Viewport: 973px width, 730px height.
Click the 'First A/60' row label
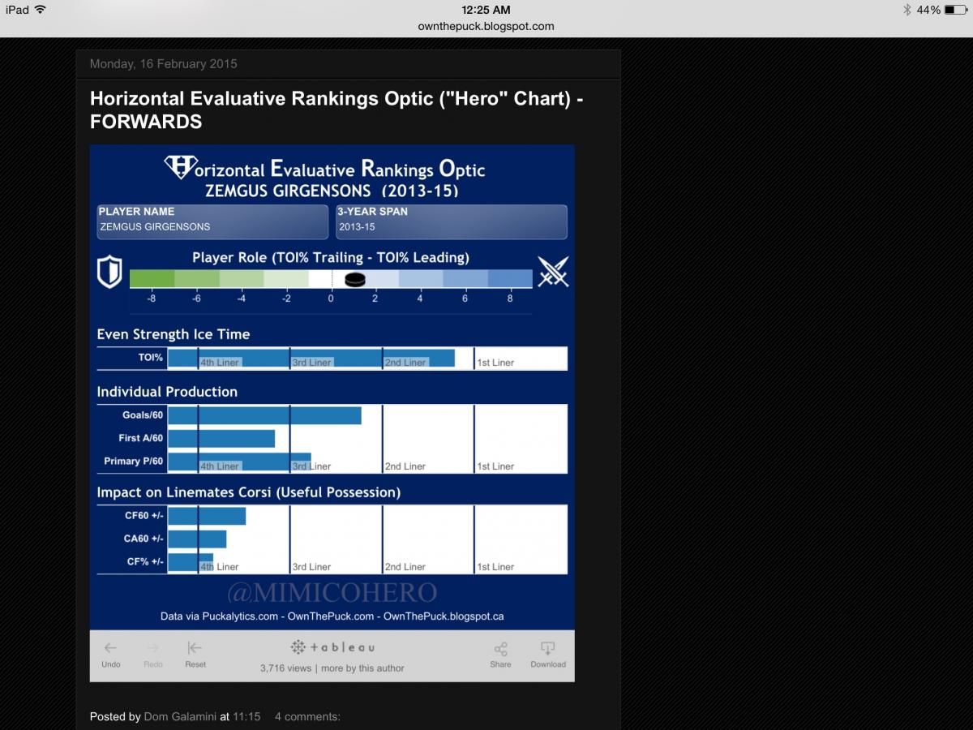pos(141,438)
